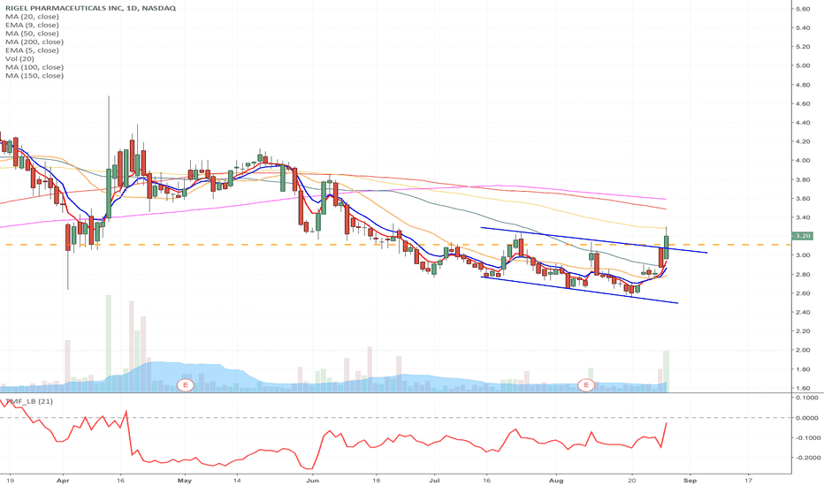824x486 pixels.
Task: Select the MA (150, close) indicator label
Action: point(34,75)
